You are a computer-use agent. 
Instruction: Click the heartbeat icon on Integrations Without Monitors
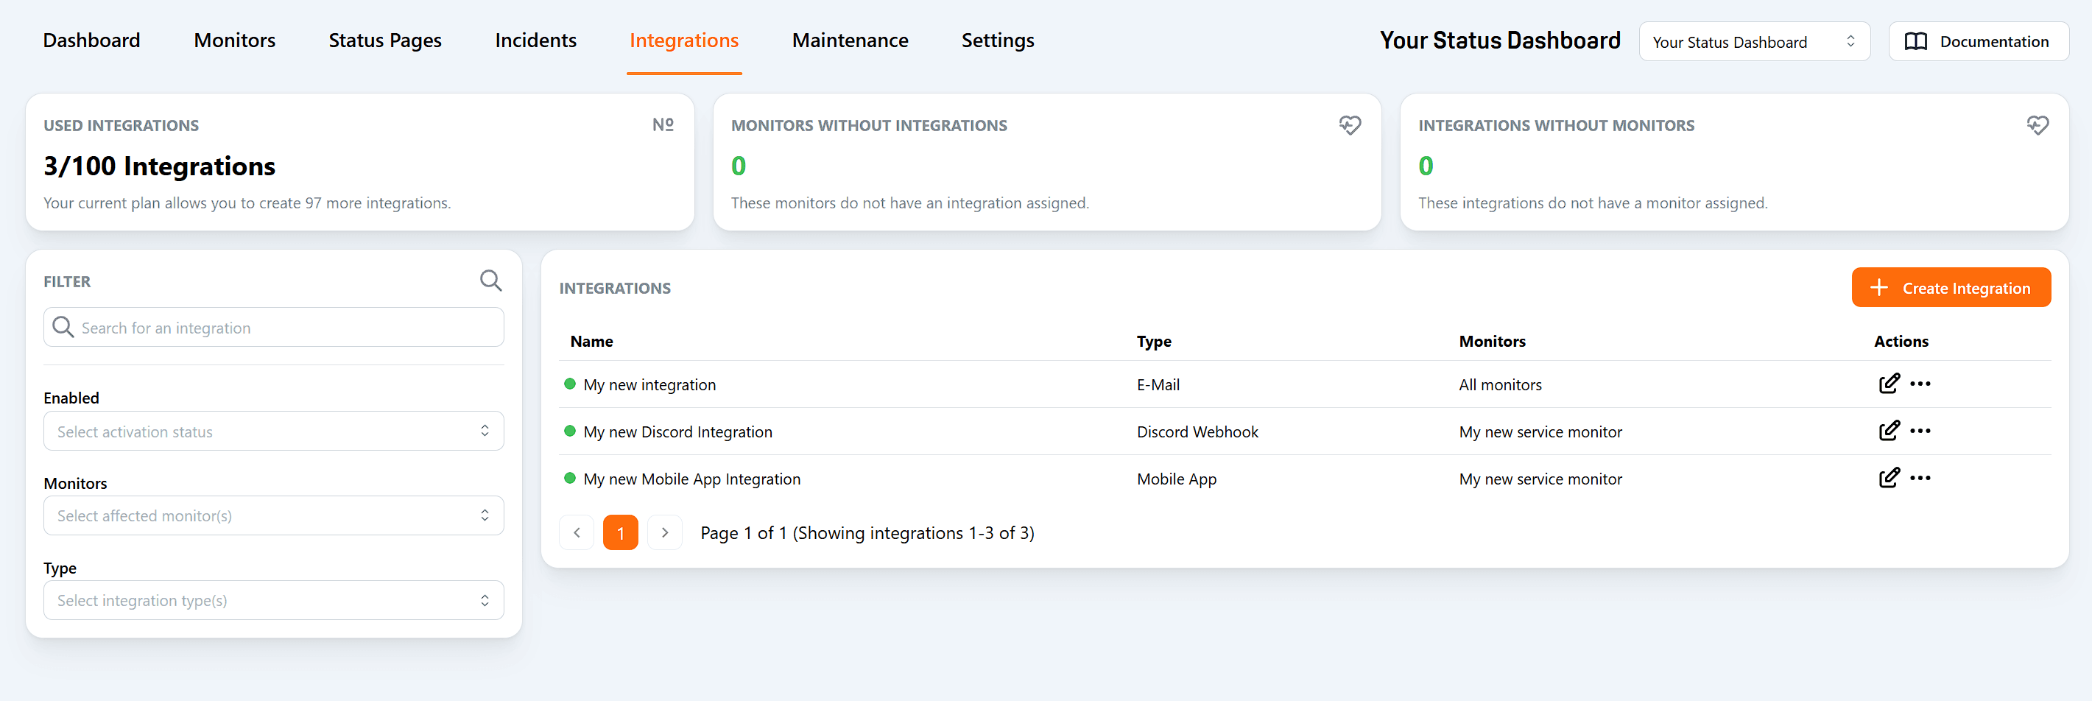2038,125
